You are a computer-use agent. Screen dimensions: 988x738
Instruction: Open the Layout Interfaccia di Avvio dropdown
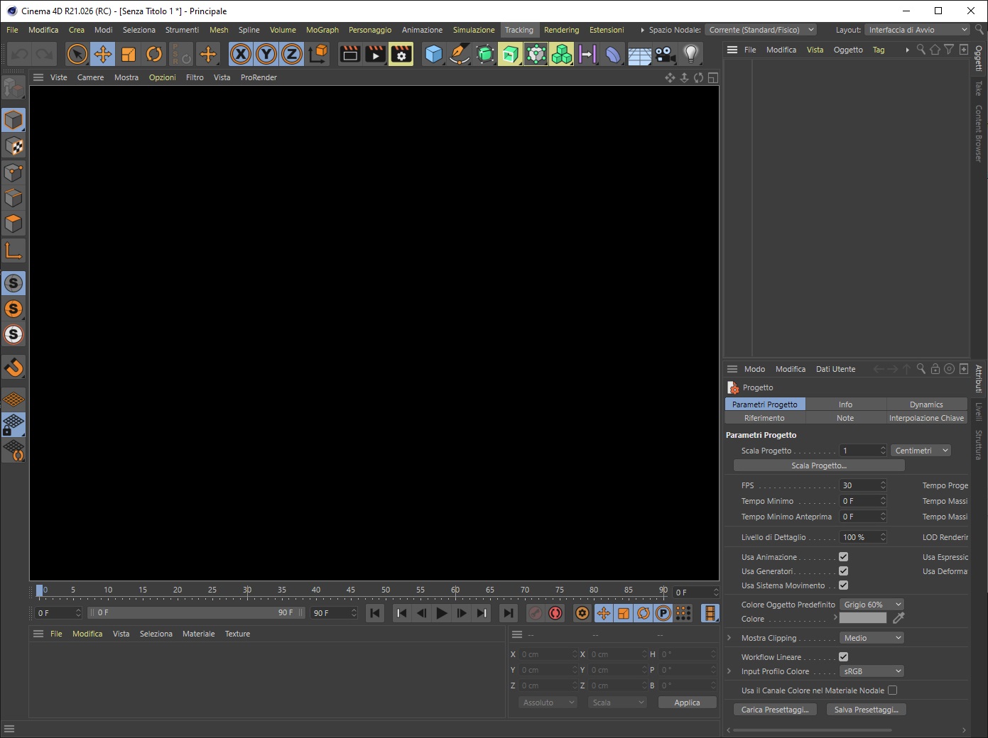[917, 30]
